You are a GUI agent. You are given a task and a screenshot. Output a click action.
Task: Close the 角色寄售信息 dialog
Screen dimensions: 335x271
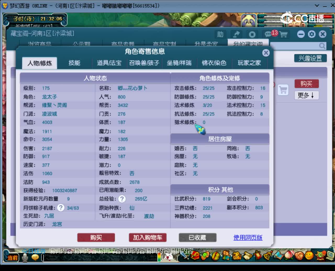266,53
